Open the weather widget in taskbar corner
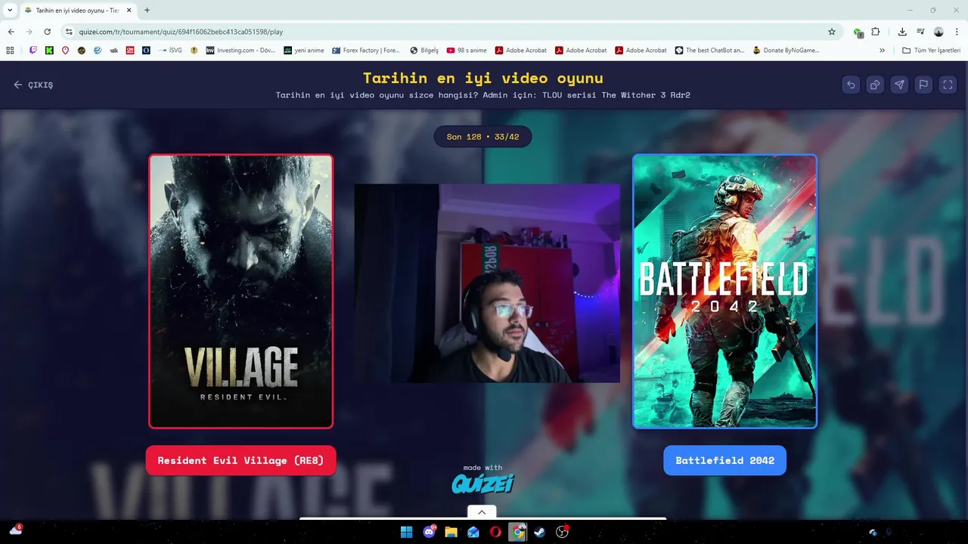 click(x=15, y=530)
